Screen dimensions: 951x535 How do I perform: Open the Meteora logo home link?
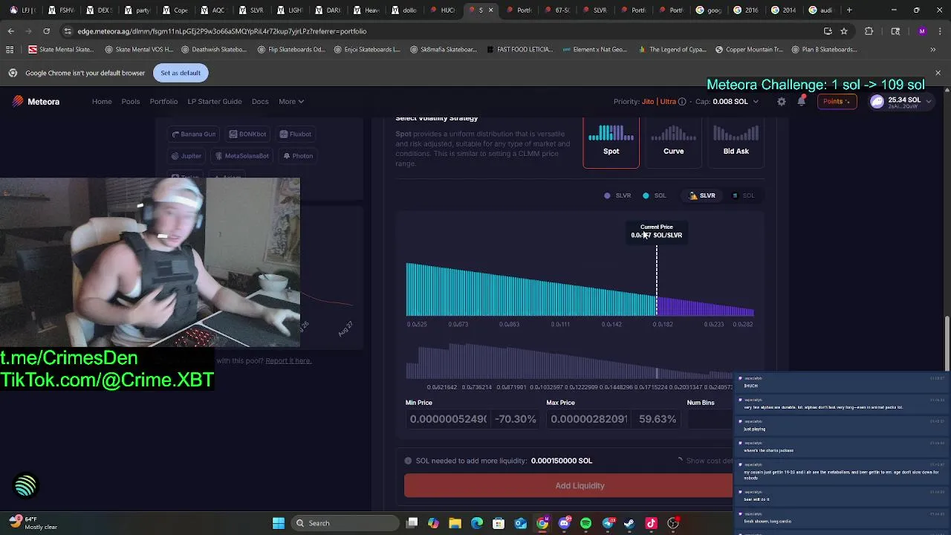[36, 102]
